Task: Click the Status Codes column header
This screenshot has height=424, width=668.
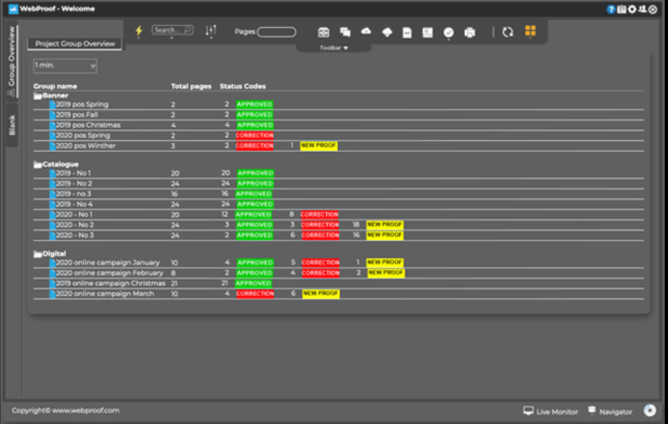Action: (243, 86)
